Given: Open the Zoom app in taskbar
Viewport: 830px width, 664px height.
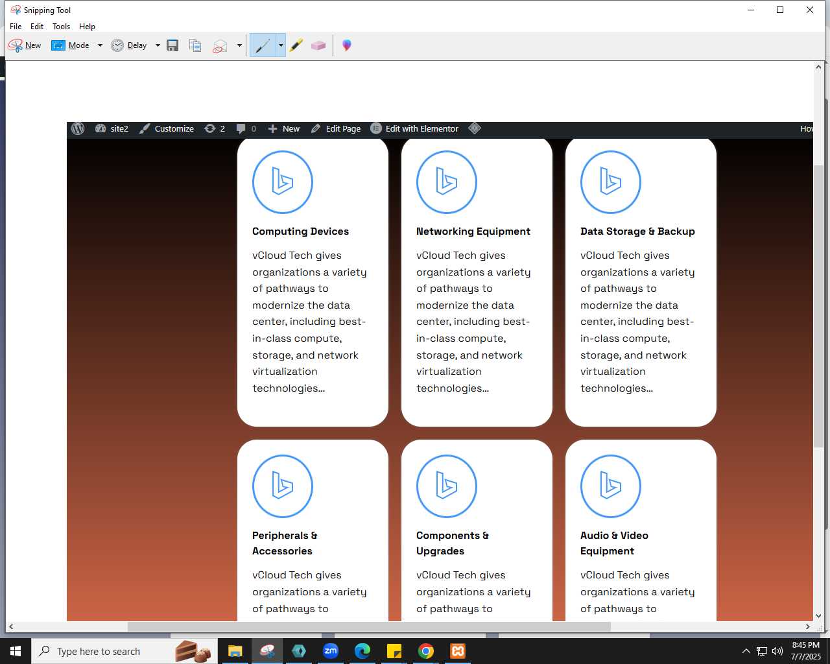Looking at the screenshot, I should pos(331,651).
